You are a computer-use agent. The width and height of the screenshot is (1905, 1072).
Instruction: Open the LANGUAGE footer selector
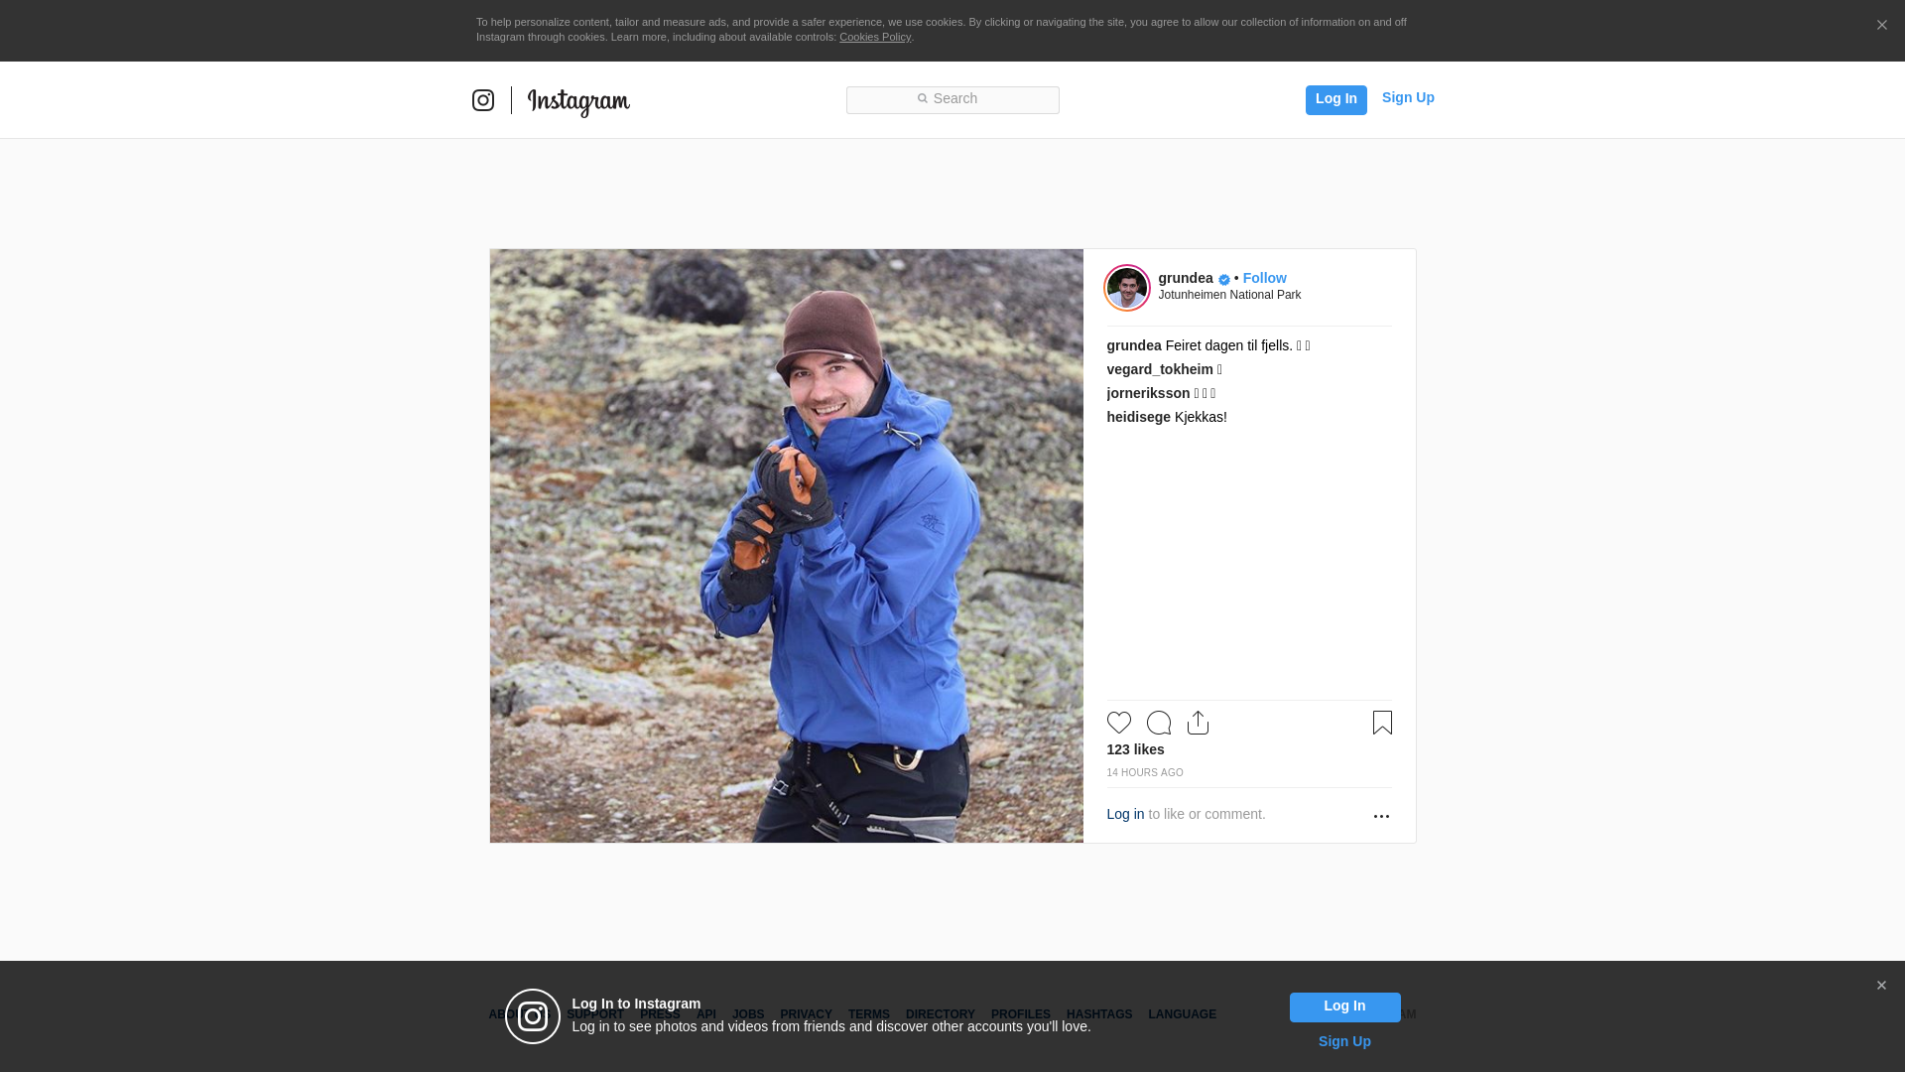click(x=1182, y=1014)
